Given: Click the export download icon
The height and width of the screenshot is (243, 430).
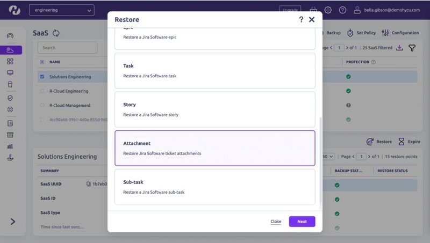Looking at the screenshot, I should pyautogui.click(x=399, y=48).
